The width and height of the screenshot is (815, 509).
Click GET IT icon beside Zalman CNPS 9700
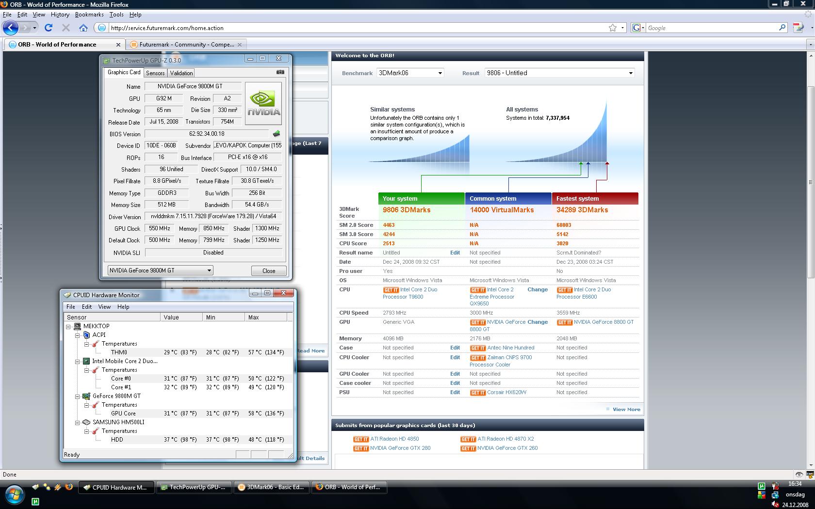[x=478, y=358]
